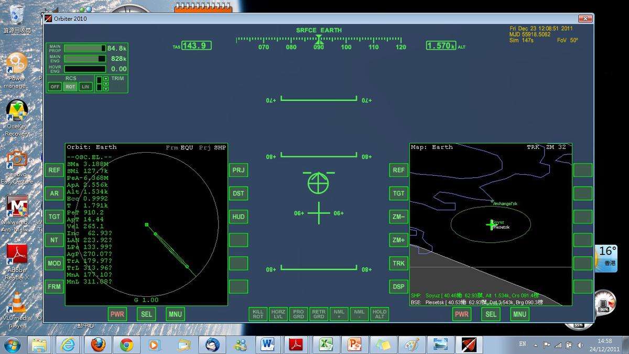Launch Internet Explorer from taskbar
Image resolution: width=629 pixels, height=354 pixels.
coord(69,345)
